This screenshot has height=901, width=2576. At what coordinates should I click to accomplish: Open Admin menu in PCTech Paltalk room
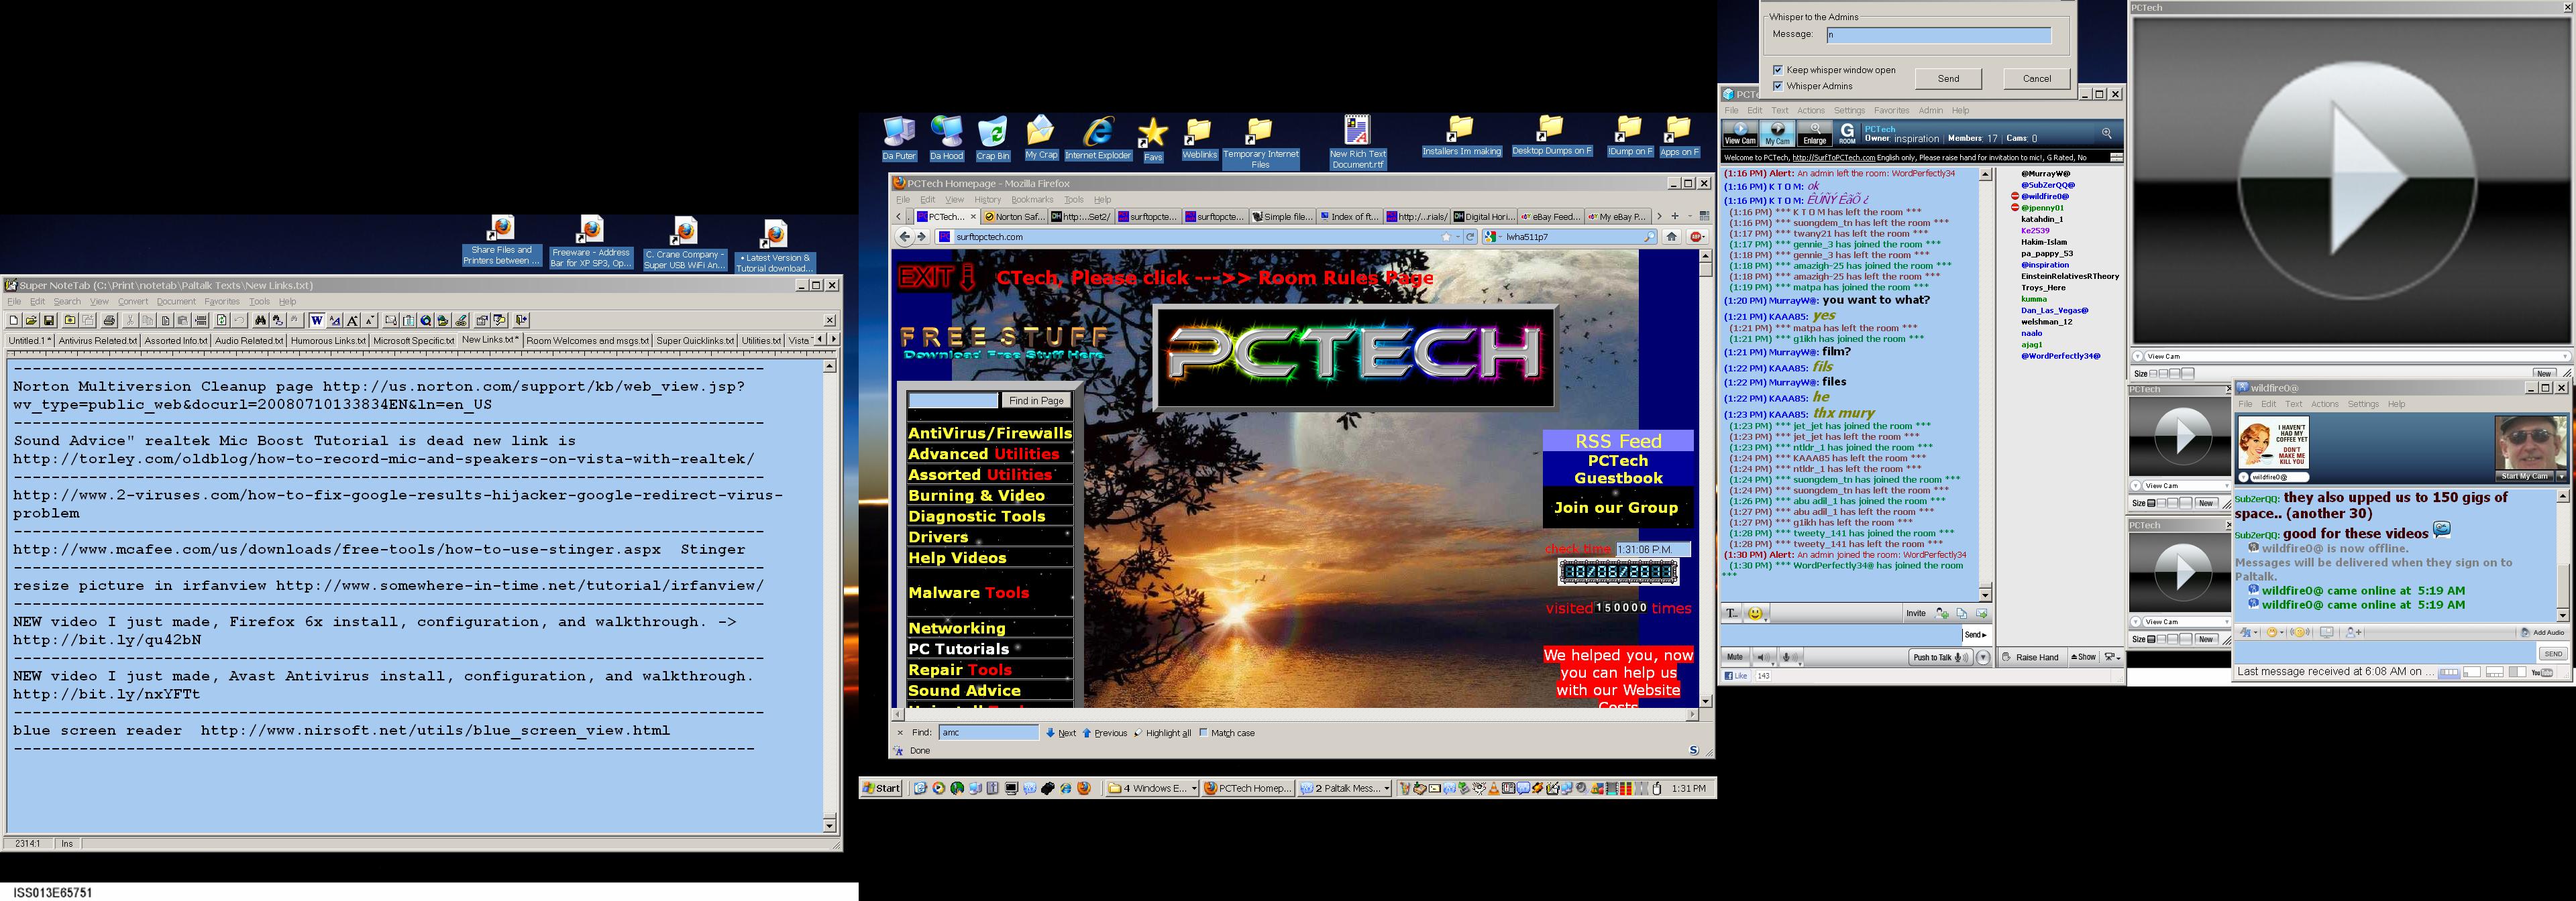point(1930,111)
